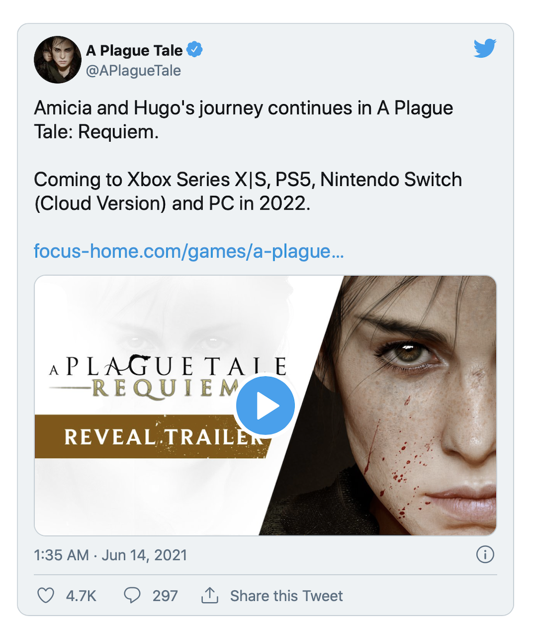
Task: Click the A Plague Tale display name
Action: (134, 50)
